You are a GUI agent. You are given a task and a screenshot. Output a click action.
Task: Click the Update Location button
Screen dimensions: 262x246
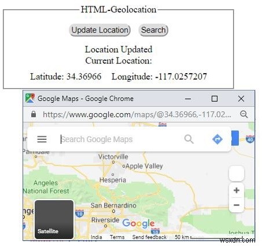(99, 30)
